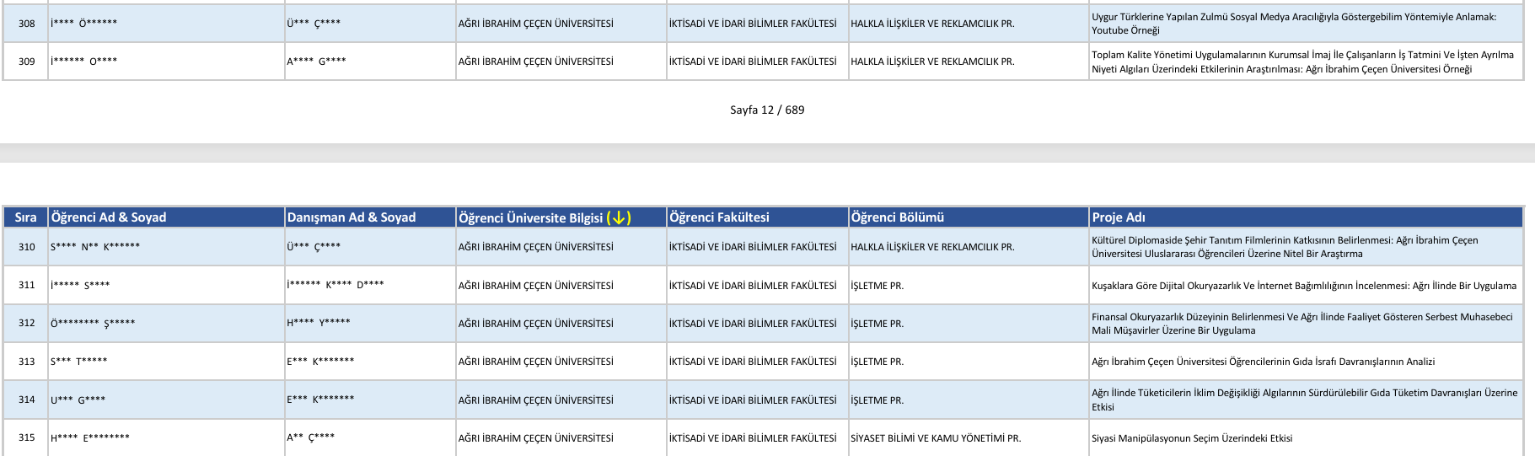
Task: Select the Finansal Okuryazarlık project title
Action: point(1302,324)
